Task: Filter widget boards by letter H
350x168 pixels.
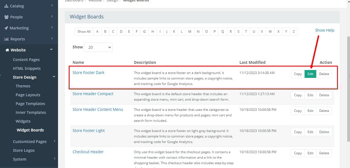Action: coord(153,32)
